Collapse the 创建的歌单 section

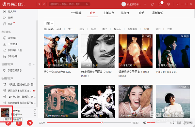pos(34,64)
